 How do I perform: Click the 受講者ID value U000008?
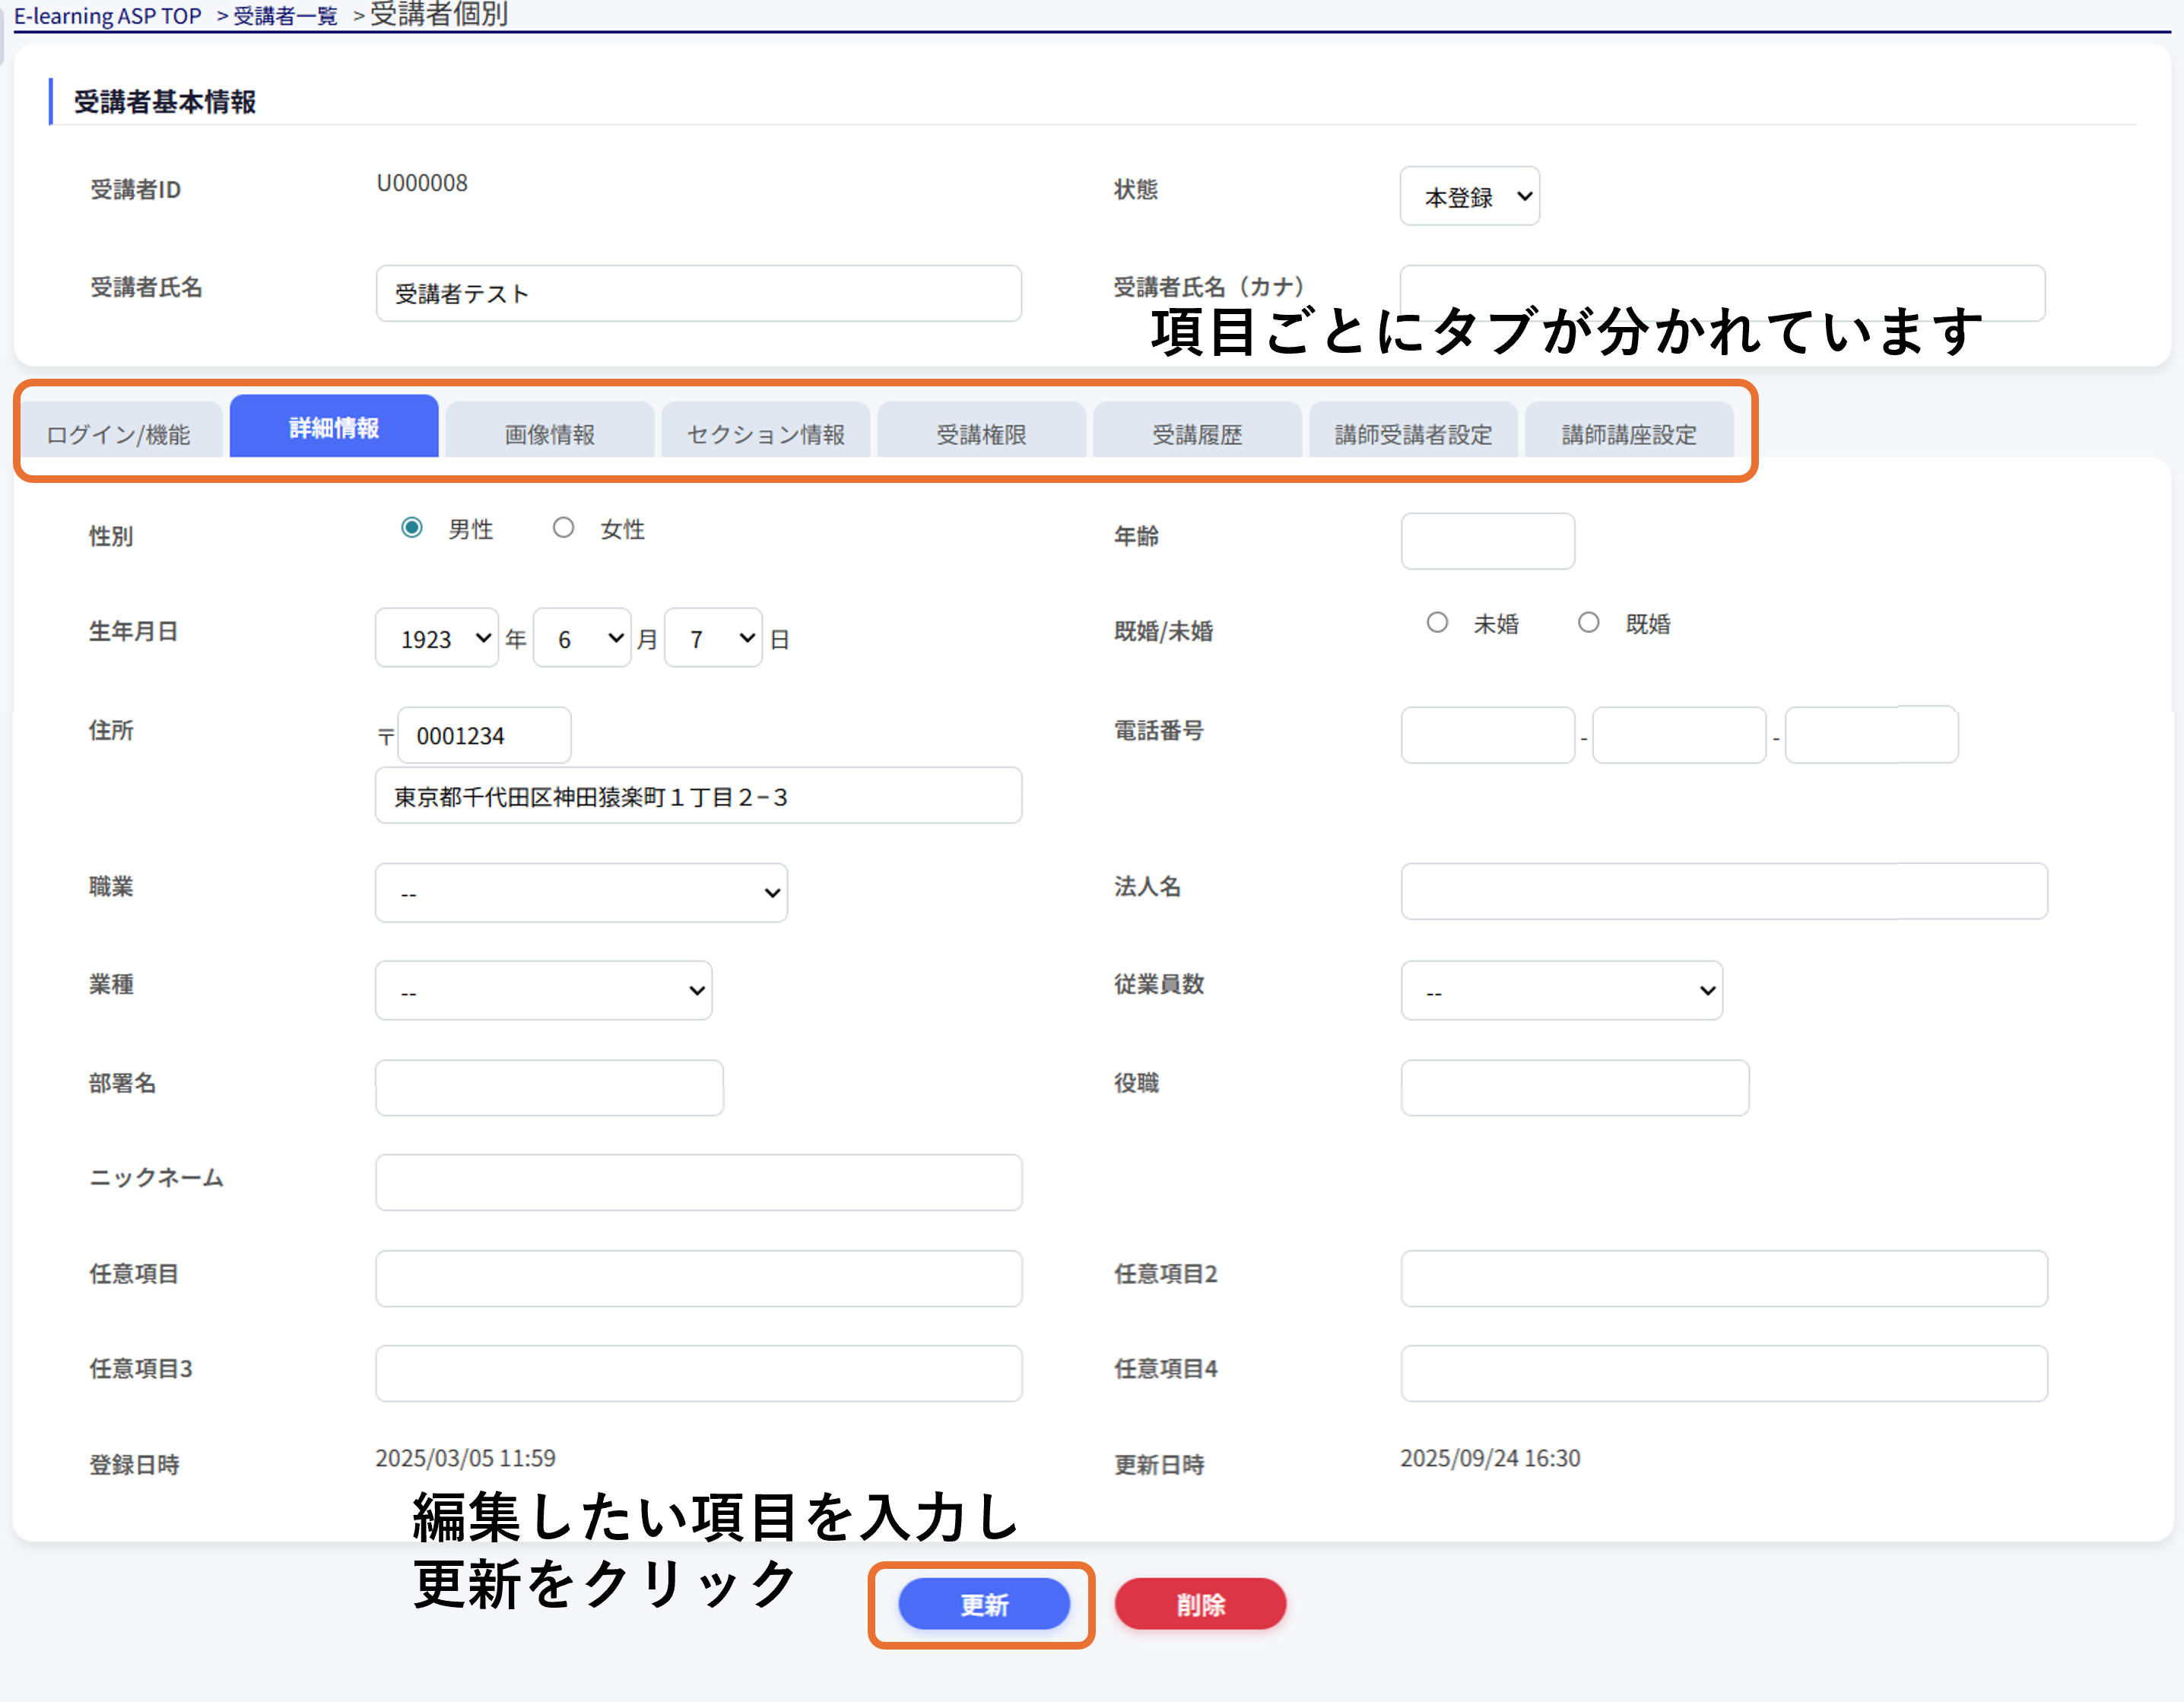click(x=422, y=183)
